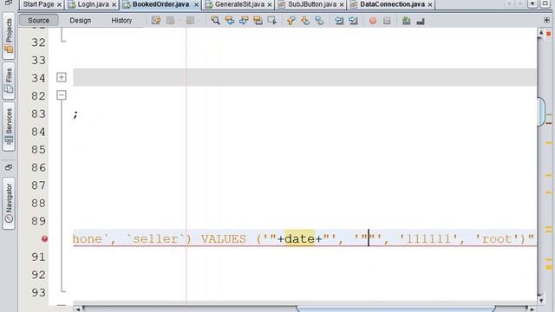Click the maximize editor window button
Image resolution: width=555 pixels, height=312 pixels.
pyautogui.click(x=545, y=3)
